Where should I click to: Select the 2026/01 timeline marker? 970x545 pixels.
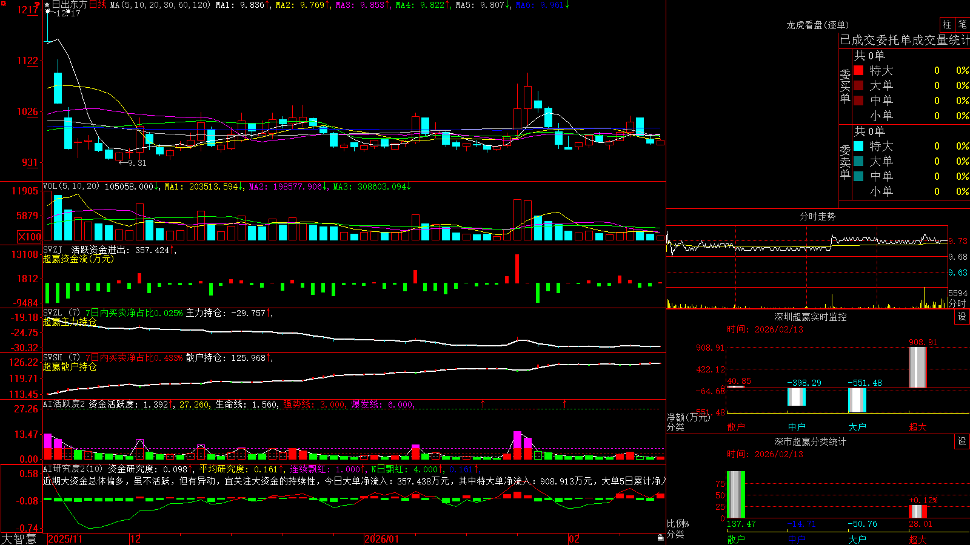pos(381,539)
